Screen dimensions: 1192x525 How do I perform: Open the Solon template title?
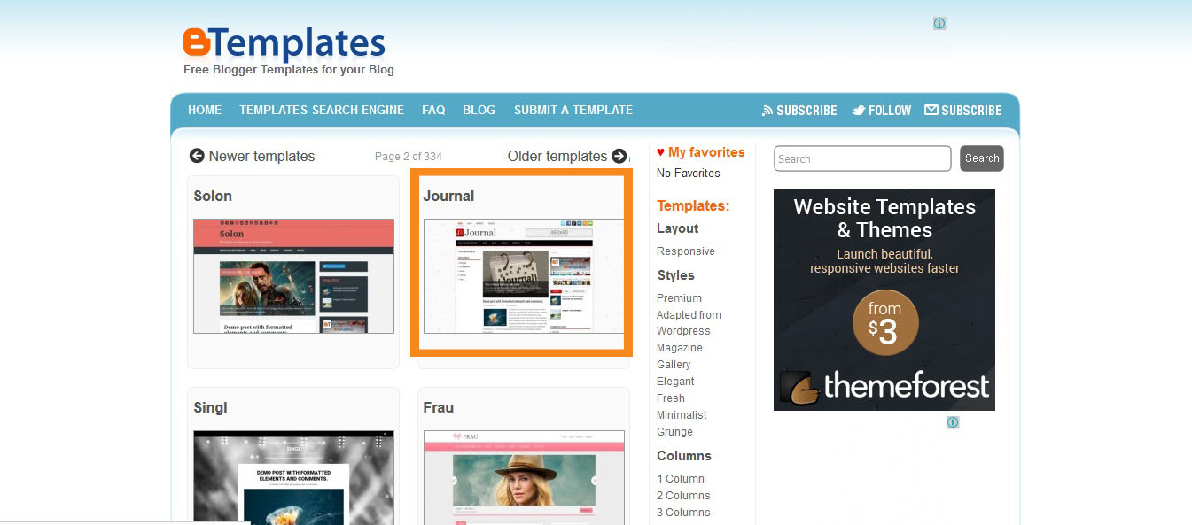point(213,196)
